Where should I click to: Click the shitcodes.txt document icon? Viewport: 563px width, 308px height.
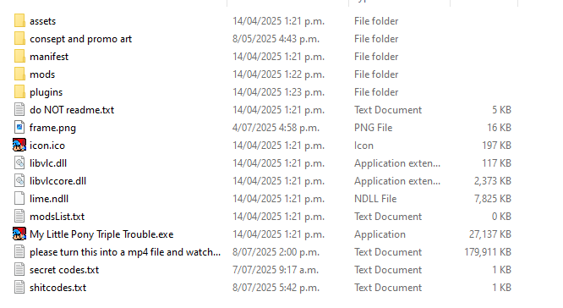pyautogui.click(x=19, y=288)
